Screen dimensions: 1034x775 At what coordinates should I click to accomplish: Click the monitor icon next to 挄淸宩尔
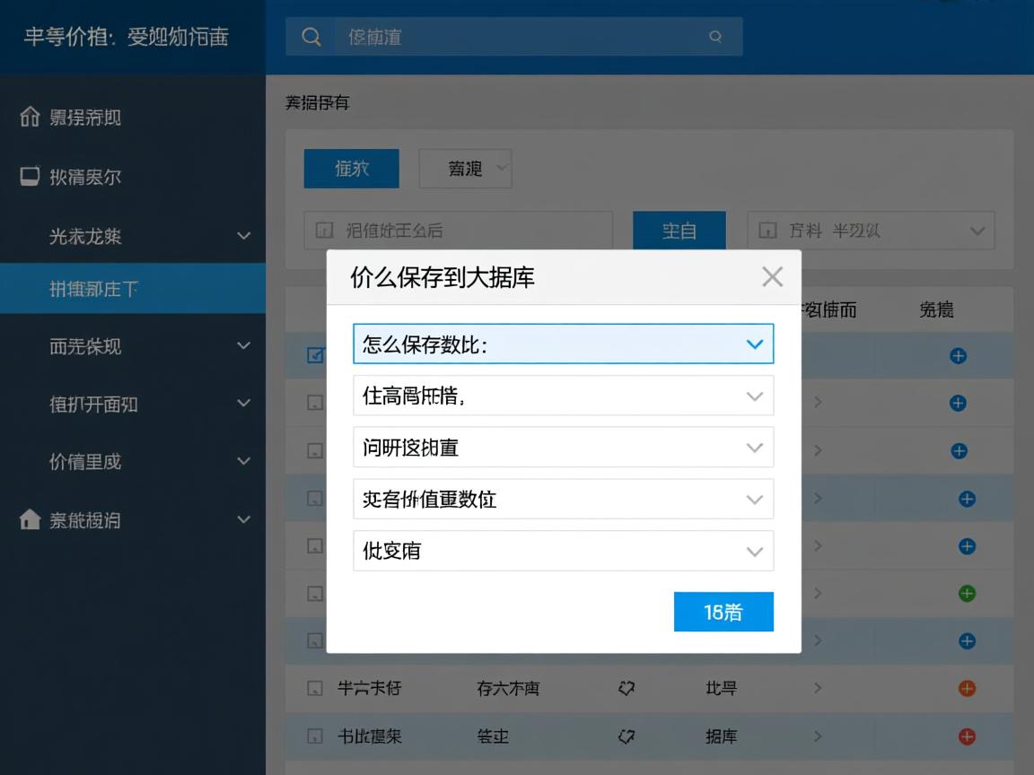(31, 176)
